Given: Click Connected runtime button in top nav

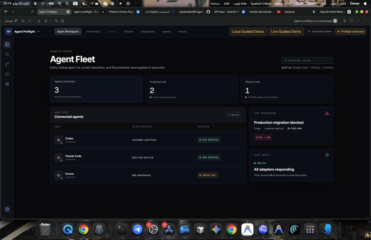Looking at the screenshot, I should (x=319, y=31).
